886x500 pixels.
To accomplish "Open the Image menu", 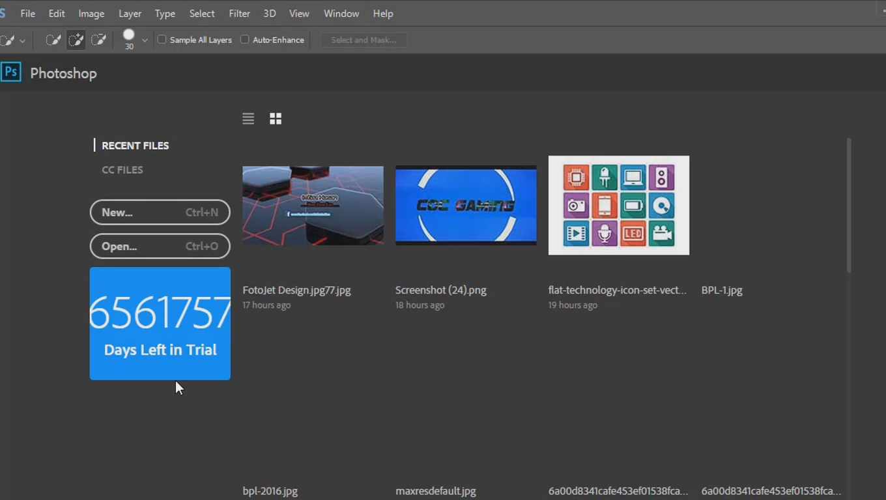I will point(91,13).
